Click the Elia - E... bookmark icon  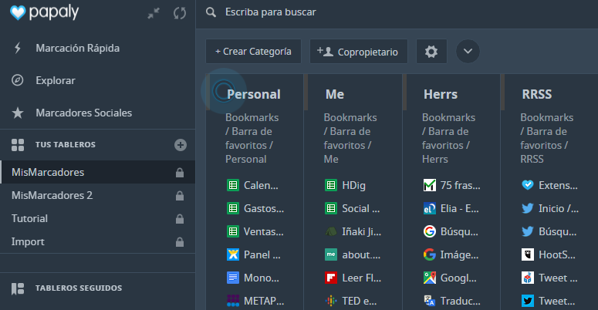[430, 208]
